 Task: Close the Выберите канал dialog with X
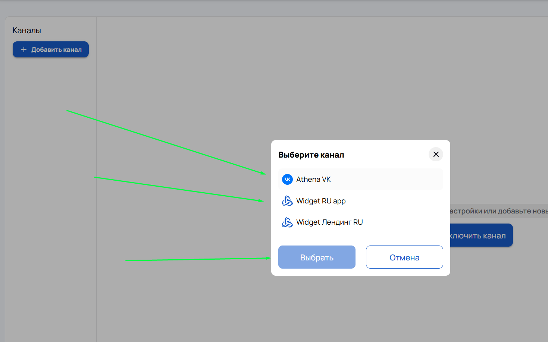point(436,154)
